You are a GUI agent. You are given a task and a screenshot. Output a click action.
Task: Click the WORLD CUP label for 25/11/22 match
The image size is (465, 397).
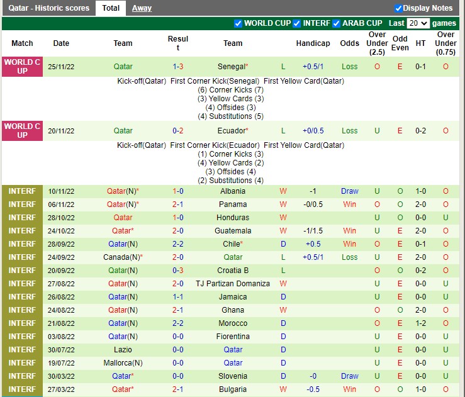coord(22,67)
